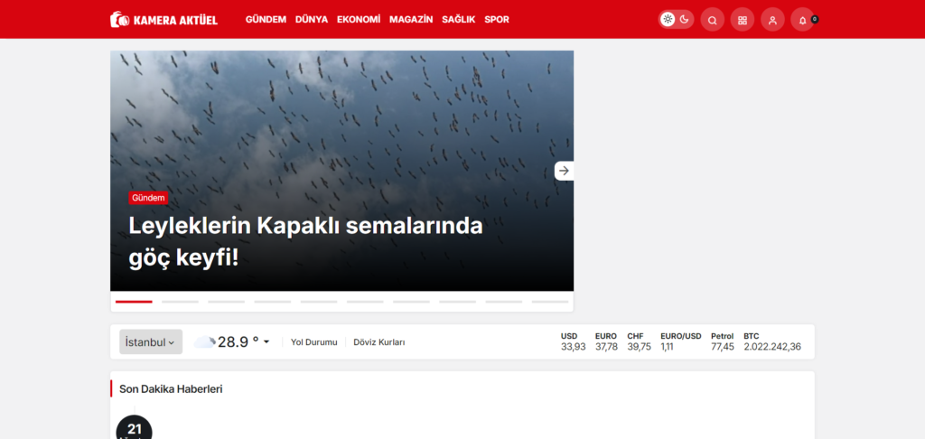Open the search icon in header
925x439 pixels.
click(x=712, y=20)
